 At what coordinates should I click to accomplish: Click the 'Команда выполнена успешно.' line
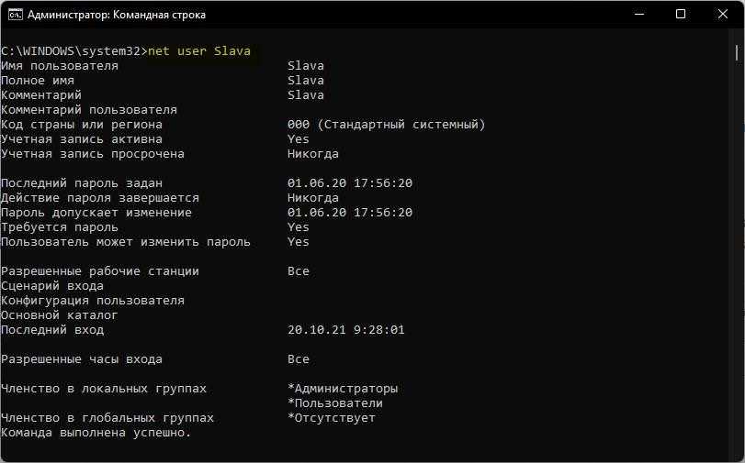point(96,433)
